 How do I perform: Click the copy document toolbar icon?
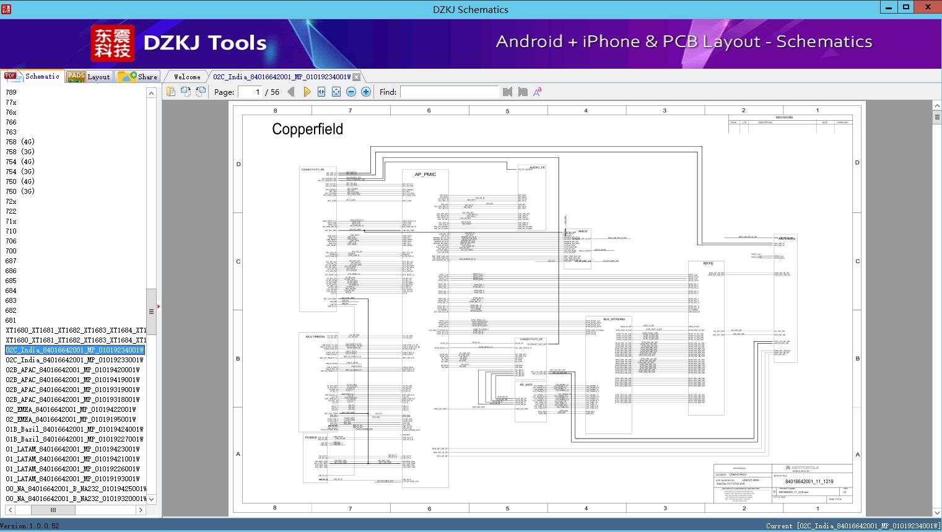[x=170, y=92]
